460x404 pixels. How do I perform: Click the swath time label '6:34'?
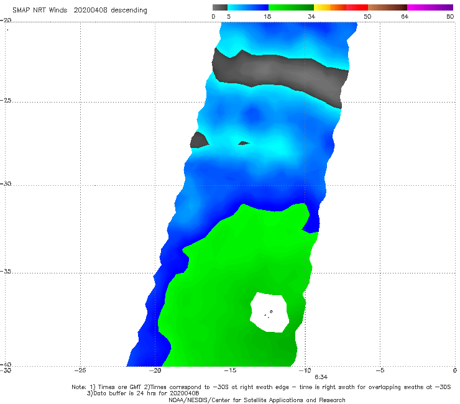(321, 377)
